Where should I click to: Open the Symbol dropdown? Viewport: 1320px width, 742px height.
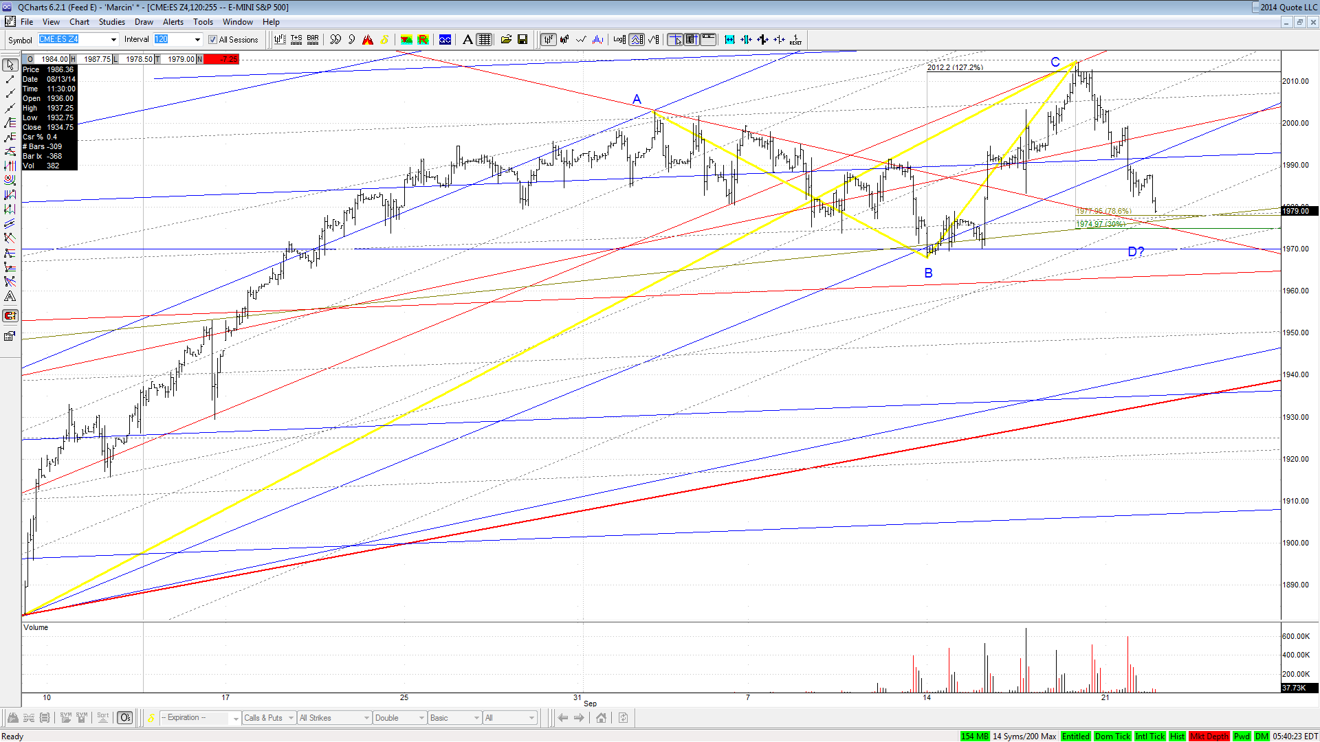(113, 40)
